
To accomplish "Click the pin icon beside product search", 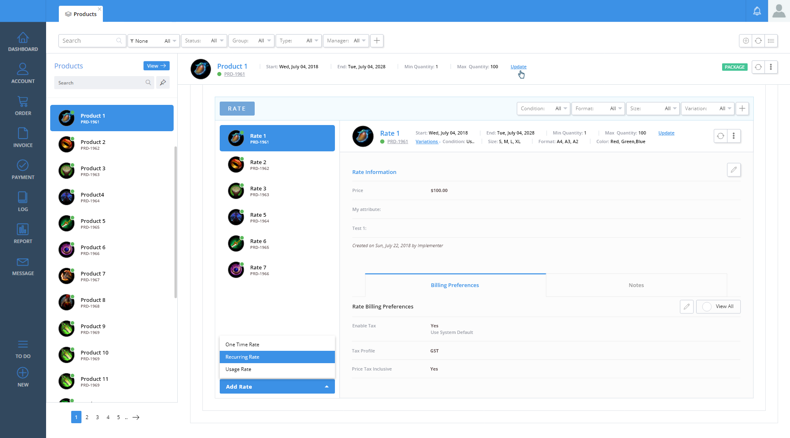I will [x=163, y=83].
